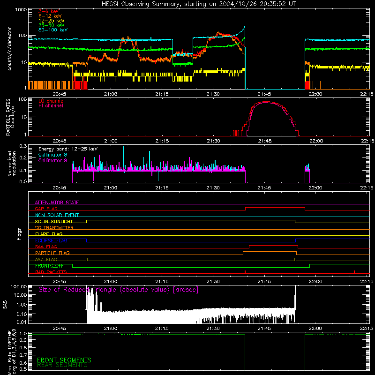This screenshot has width=375, height=375.
Task: Click the FLARE_FLAG label
Action: 49,234
